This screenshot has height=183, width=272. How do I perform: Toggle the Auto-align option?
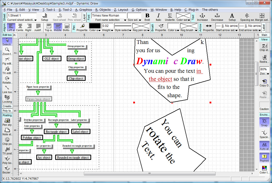pyautogui.click(x=264, y=146)
